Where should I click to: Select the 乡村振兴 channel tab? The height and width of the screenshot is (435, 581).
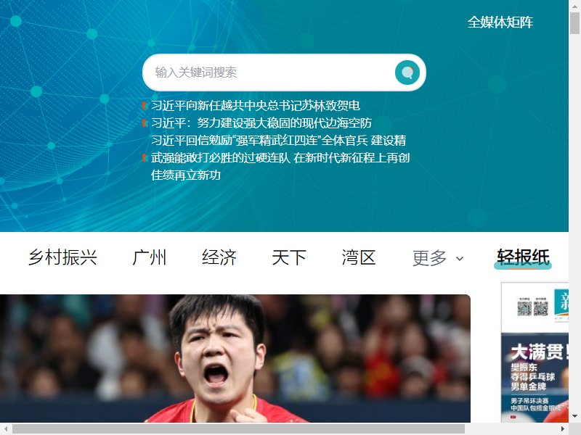pyautogui.click(x=62, y=257)
